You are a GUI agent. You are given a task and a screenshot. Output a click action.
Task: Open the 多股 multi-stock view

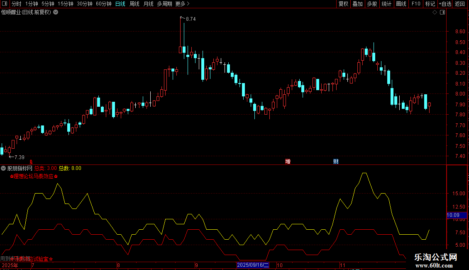[x=372, y=4]
